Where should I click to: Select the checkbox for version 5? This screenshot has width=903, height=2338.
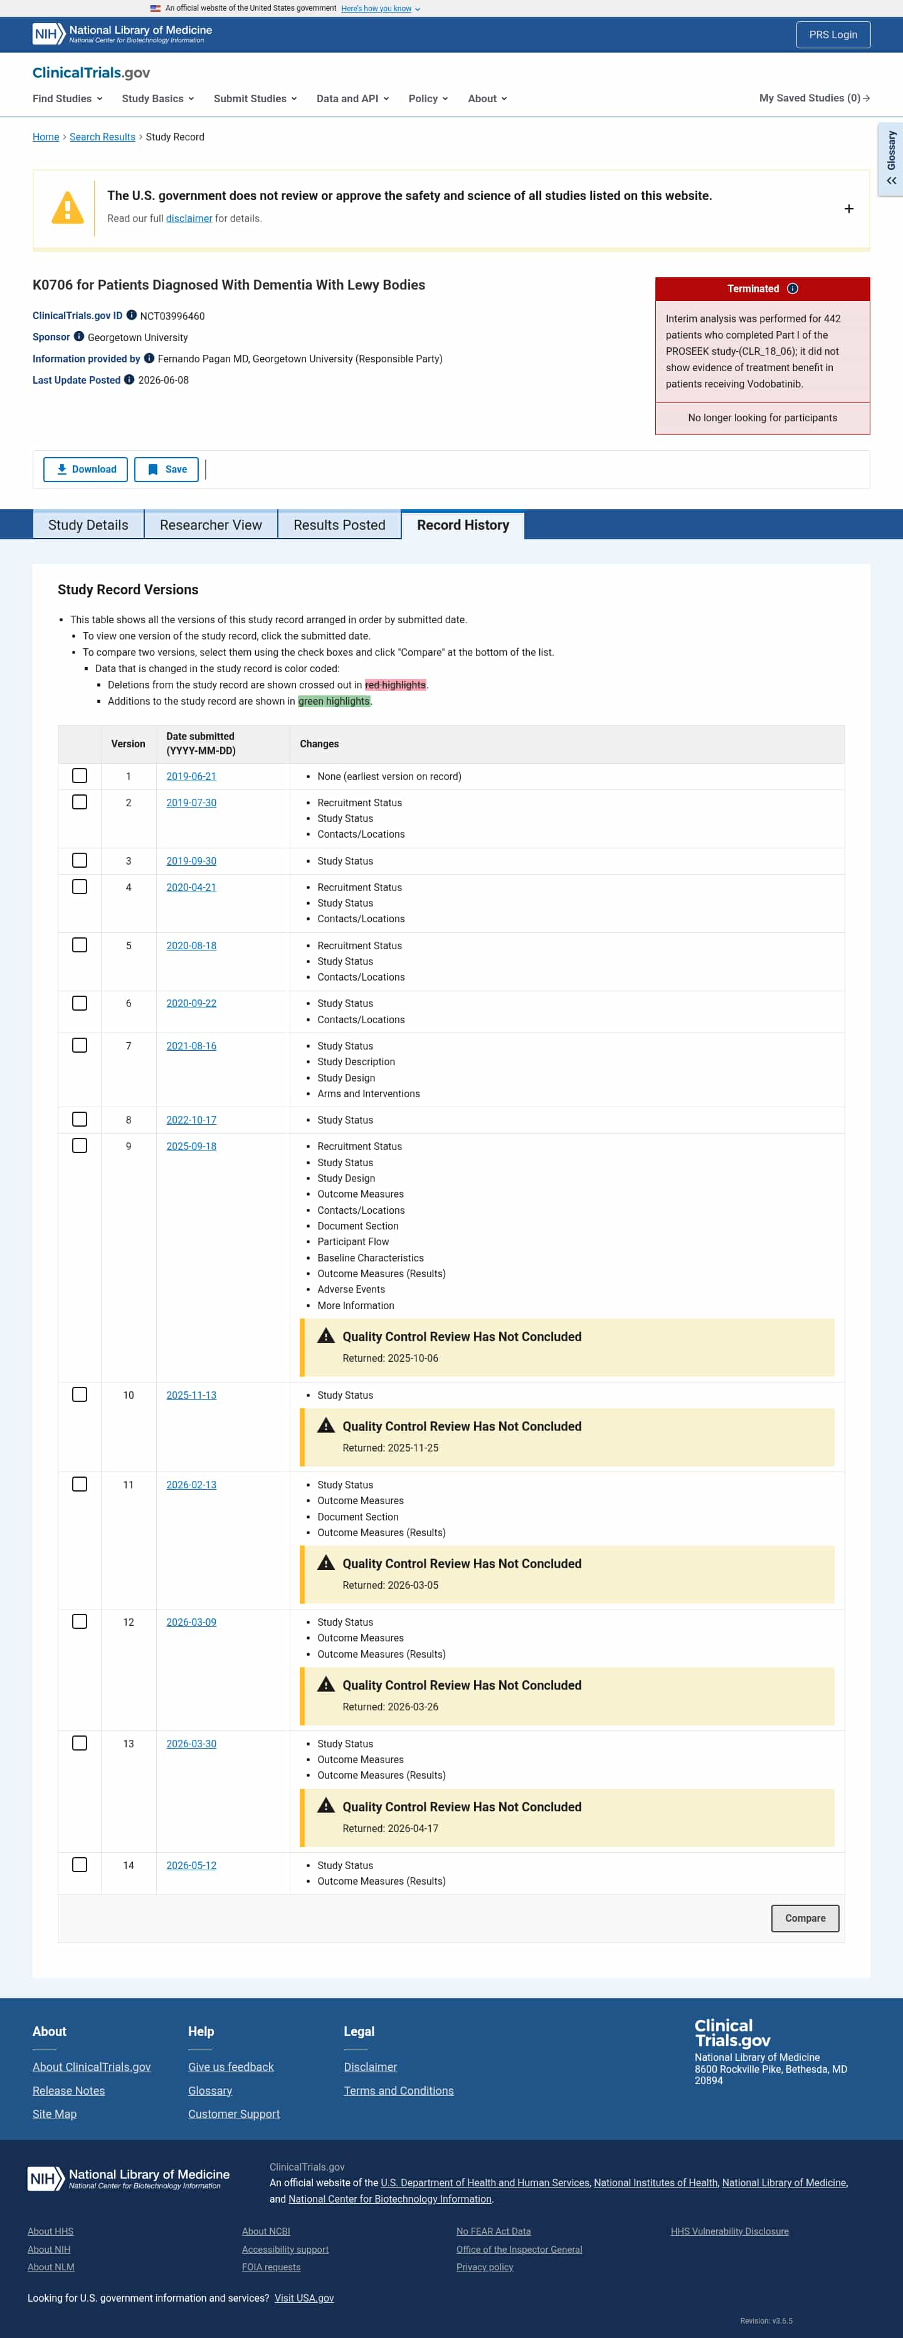tap(80, 945)
